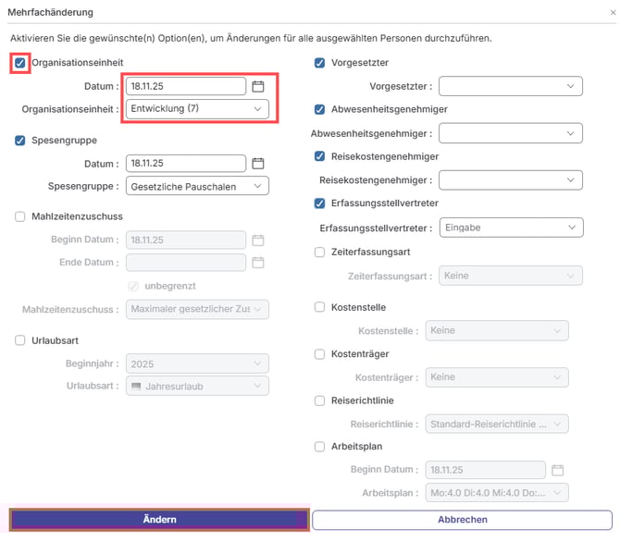
Task: Click calendar icon beside Arbeitsplan Beginn Datum
Action: (x=557, y=470)
